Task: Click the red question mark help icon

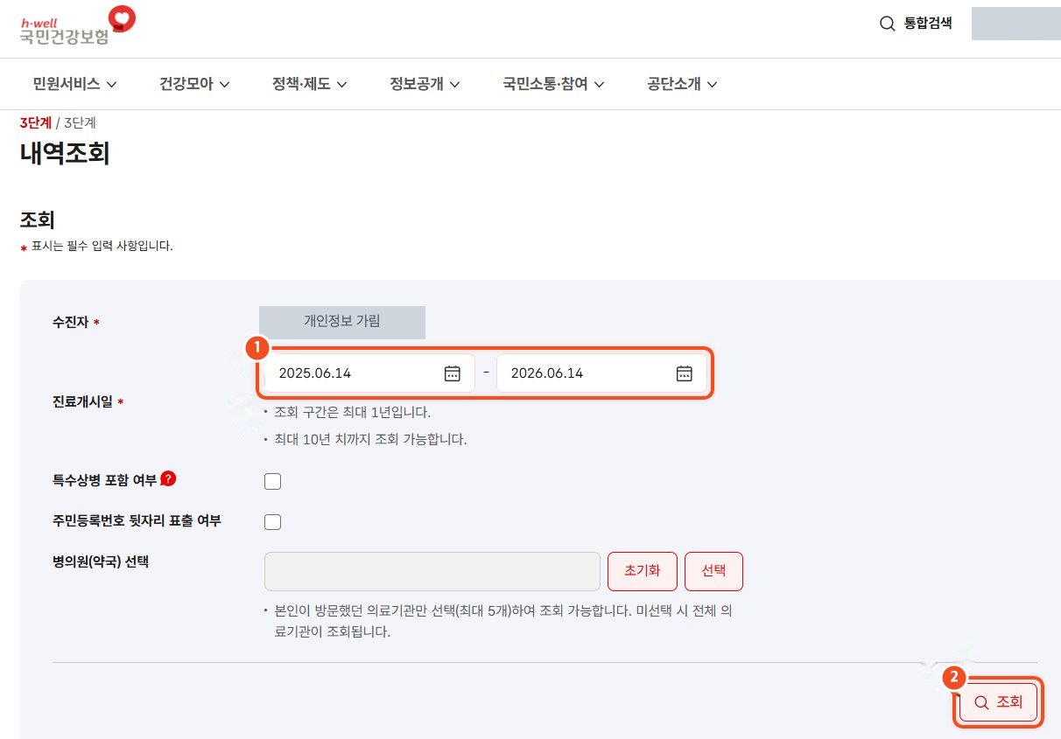Action: click(x=169, y=478)
